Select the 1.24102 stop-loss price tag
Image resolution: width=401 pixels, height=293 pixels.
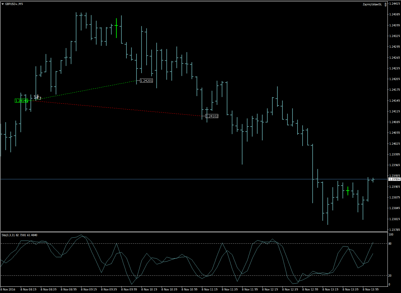pos(212,116)
